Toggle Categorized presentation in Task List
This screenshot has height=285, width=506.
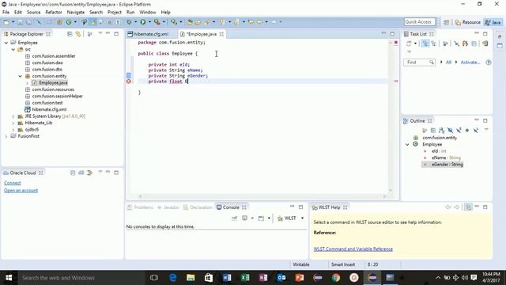(425, 44)
